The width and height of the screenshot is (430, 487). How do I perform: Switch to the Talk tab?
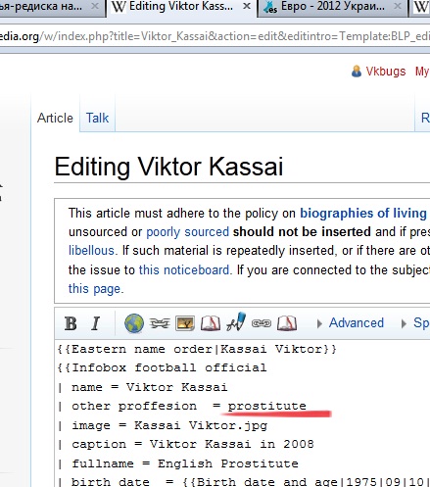tap(97, 118)
